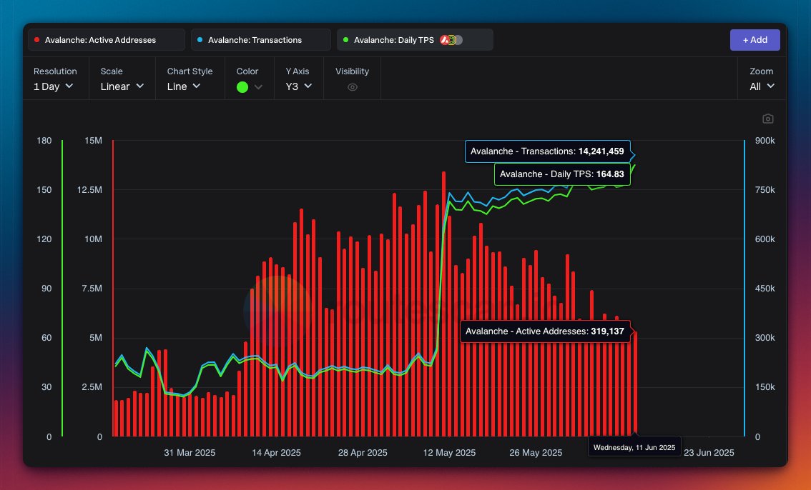
Task: Click the 15M axis value
Action: (93, 141)
